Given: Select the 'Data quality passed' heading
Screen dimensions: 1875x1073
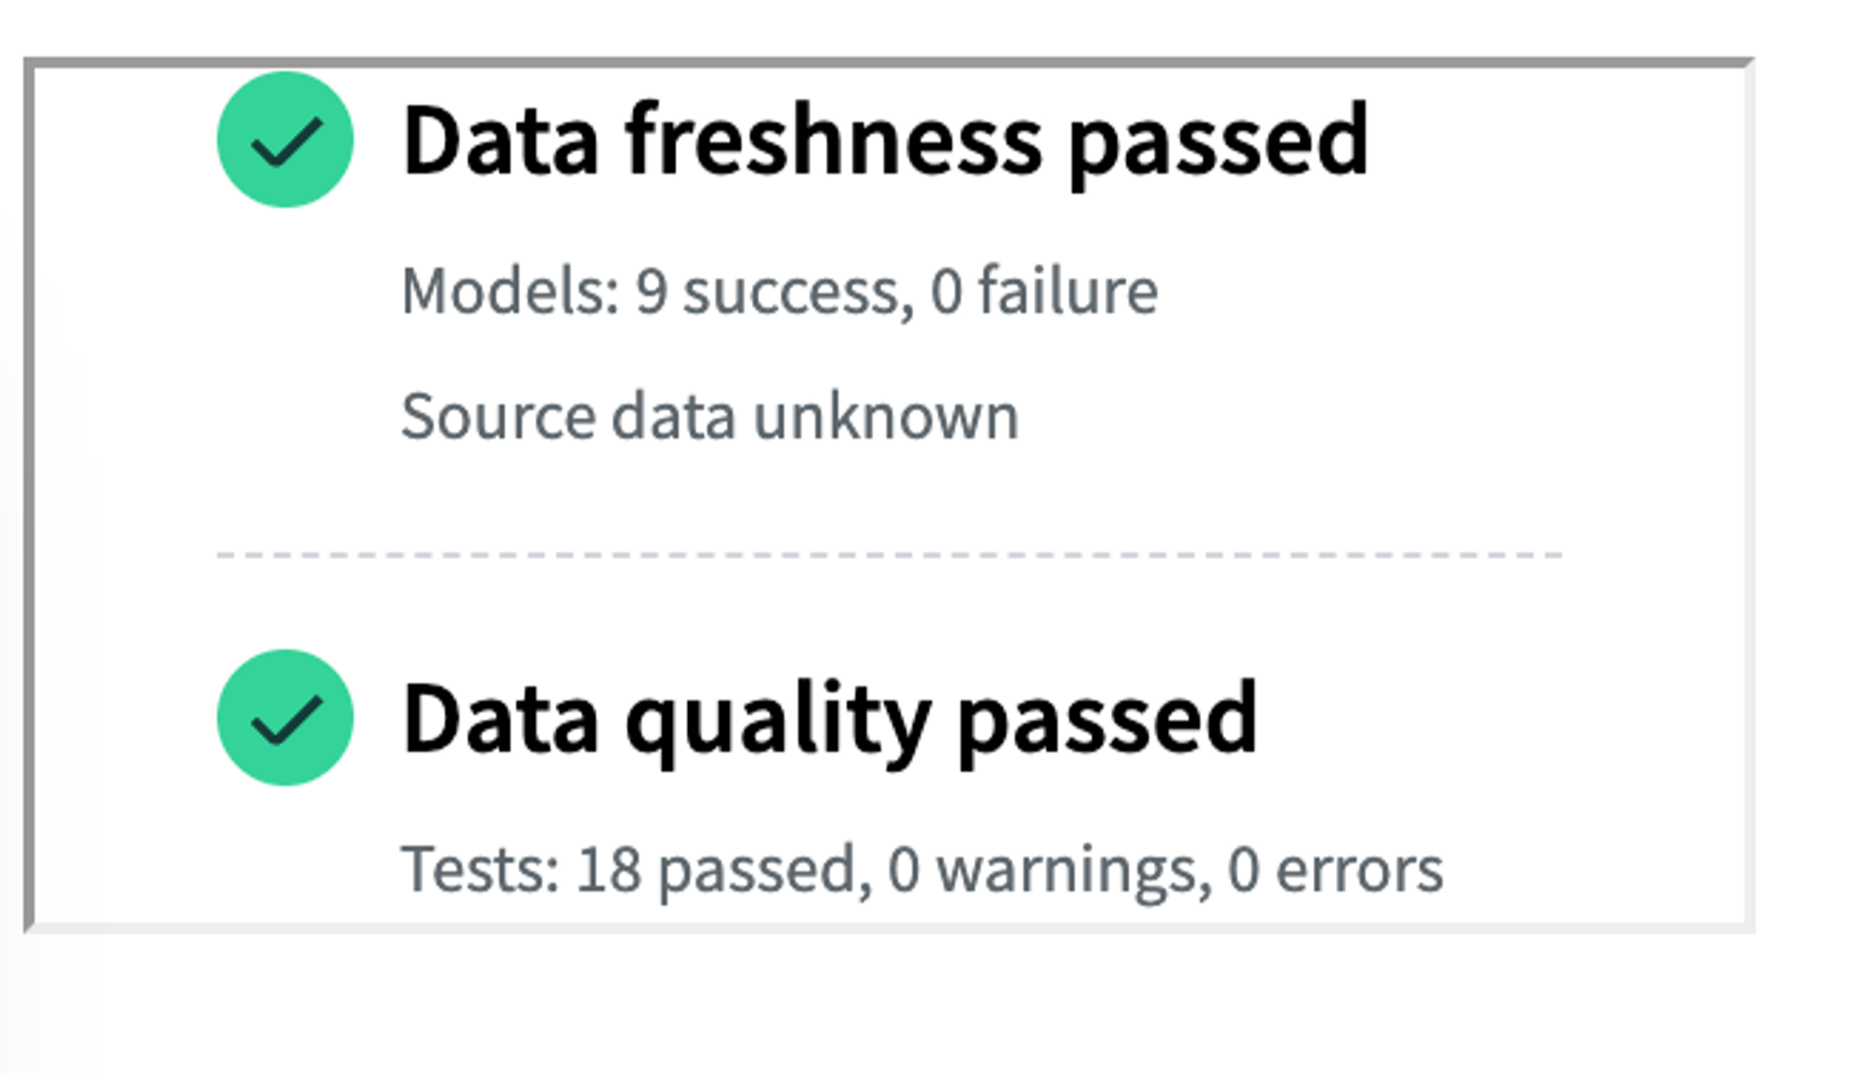Looking at the screenshot, I should [829, 719].
